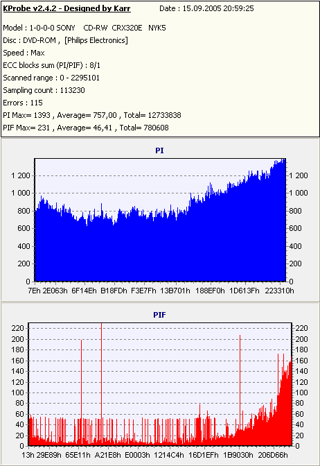The image size is (320, 466).
Task: Click the Disc DVD-ROM Philips Electronics line
Action: coord(65,40)
